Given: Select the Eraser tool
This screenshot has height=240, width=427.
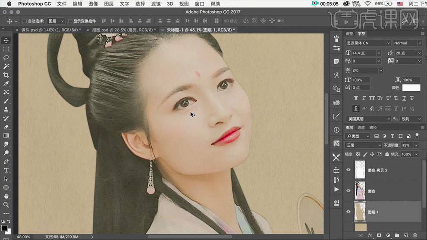Looking at the screenshot, I should (6, 127).
